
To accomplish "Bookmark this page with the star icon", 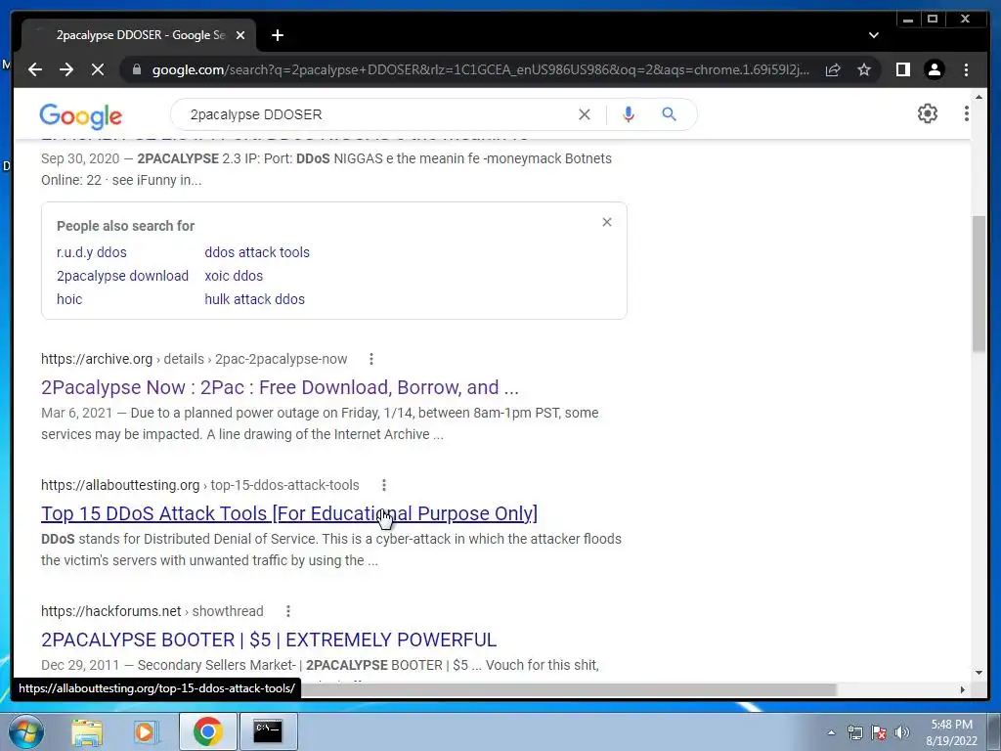I will click(x=864, y=69).
